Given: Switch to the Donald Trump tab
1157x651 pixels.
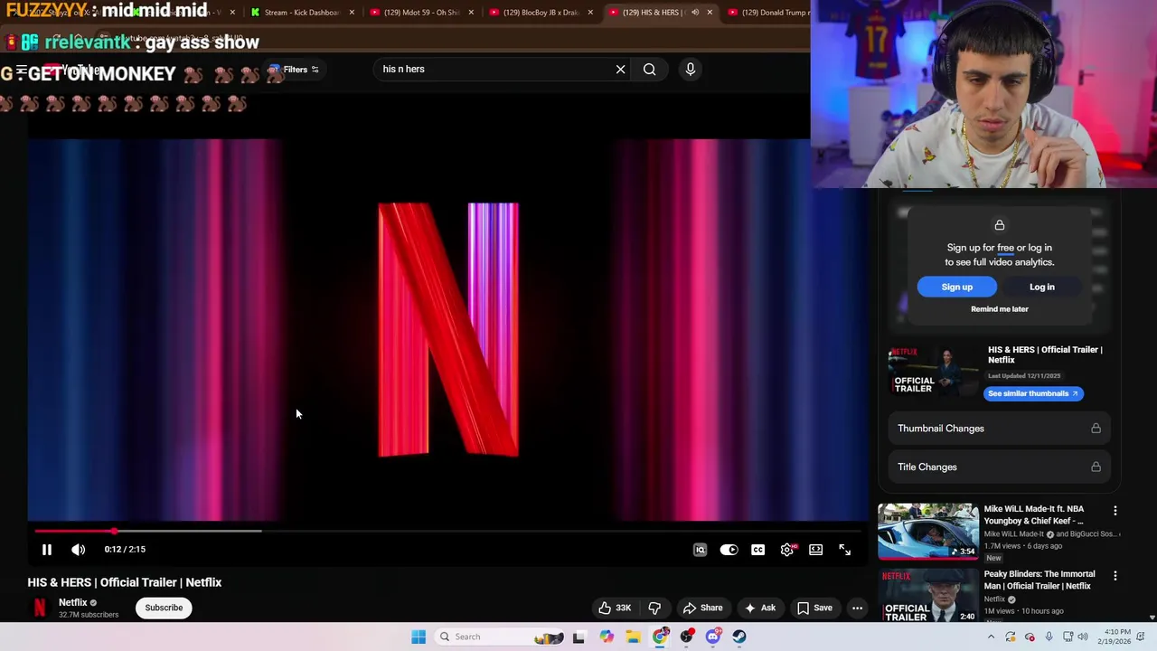Looking at the screenshot, I should (768, 13).
